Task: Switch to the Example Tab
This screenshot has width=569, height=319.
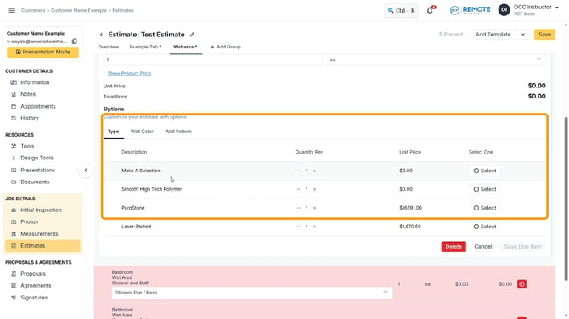Action: pos(145,47)
